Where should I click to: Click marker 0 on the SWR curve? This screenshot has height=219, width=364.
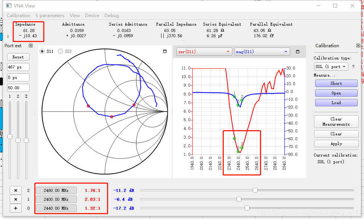pyautogui.click(x=238, y=151)
